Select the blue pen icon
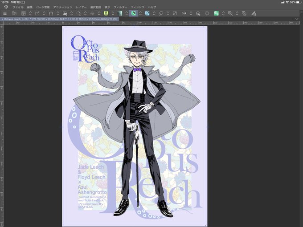The image size is (303, 227). (x=147, y=13)
